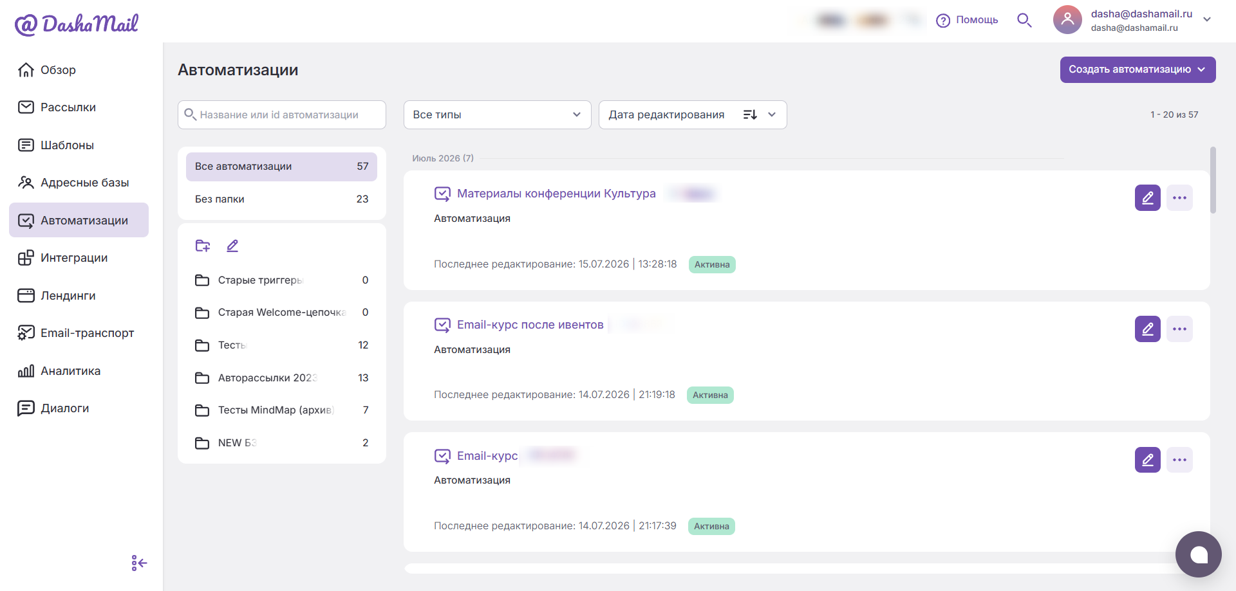Open more options for Материалы конференции Культура
1236x591 pixels.
(x=1179, y=198)
